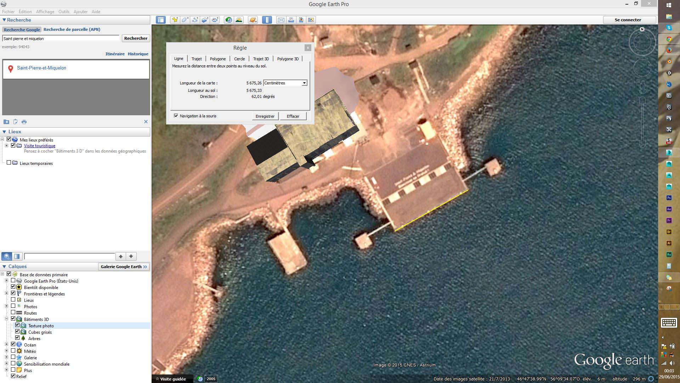Record a tour with the camera icon
Viewport: 680px width, 383px height.
point(215,20)
